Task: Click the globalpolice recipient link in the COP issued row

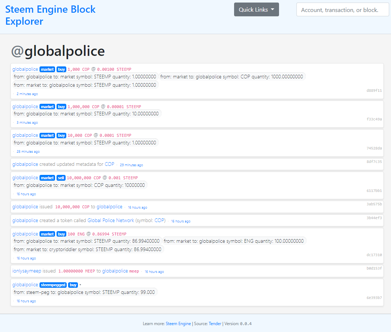Action: pyautogui.click(x=109, y=207)
